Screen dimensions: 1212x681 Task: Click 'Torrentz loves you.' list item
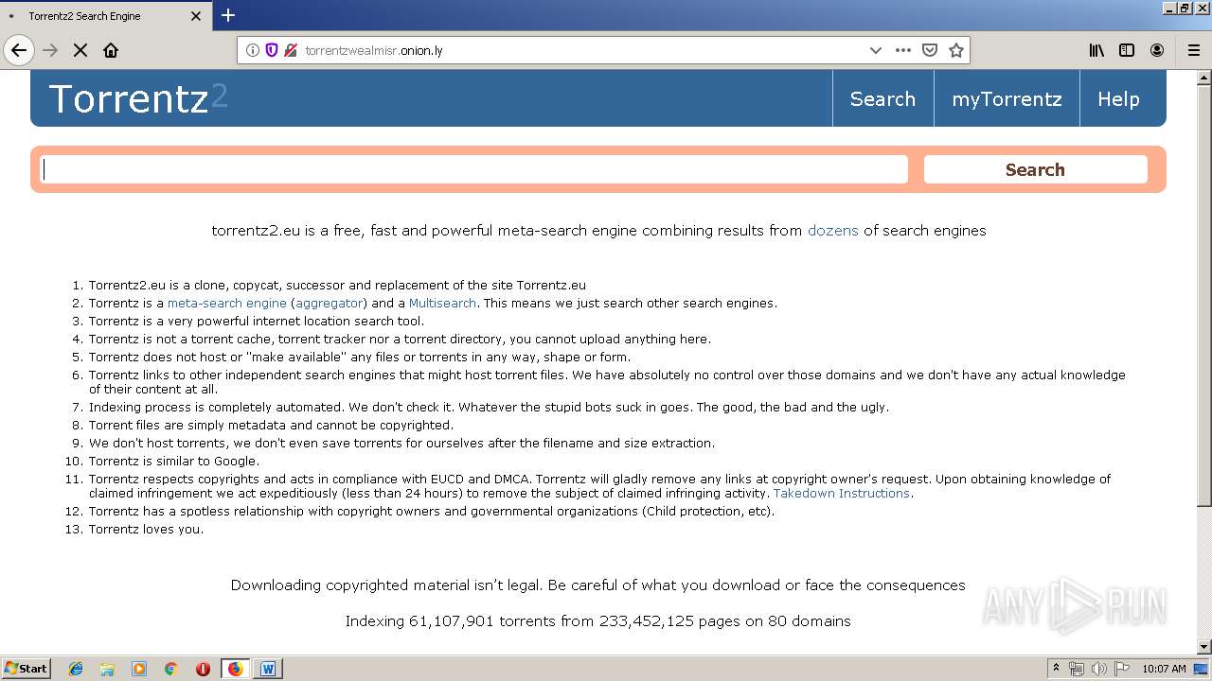pos(146,529)
